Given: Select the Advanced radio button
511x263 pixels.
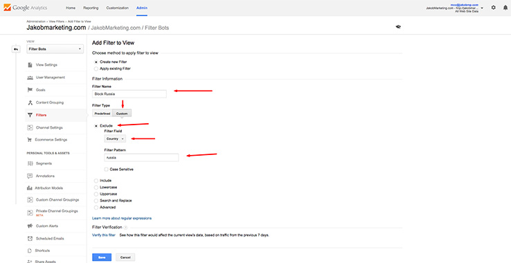Looking at the screenshot, I should coord(96,207).
